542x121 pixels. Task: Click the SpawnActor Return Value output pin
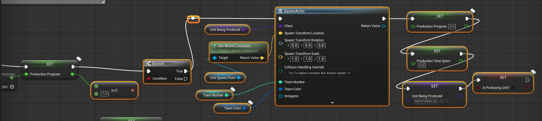(383, 26)
